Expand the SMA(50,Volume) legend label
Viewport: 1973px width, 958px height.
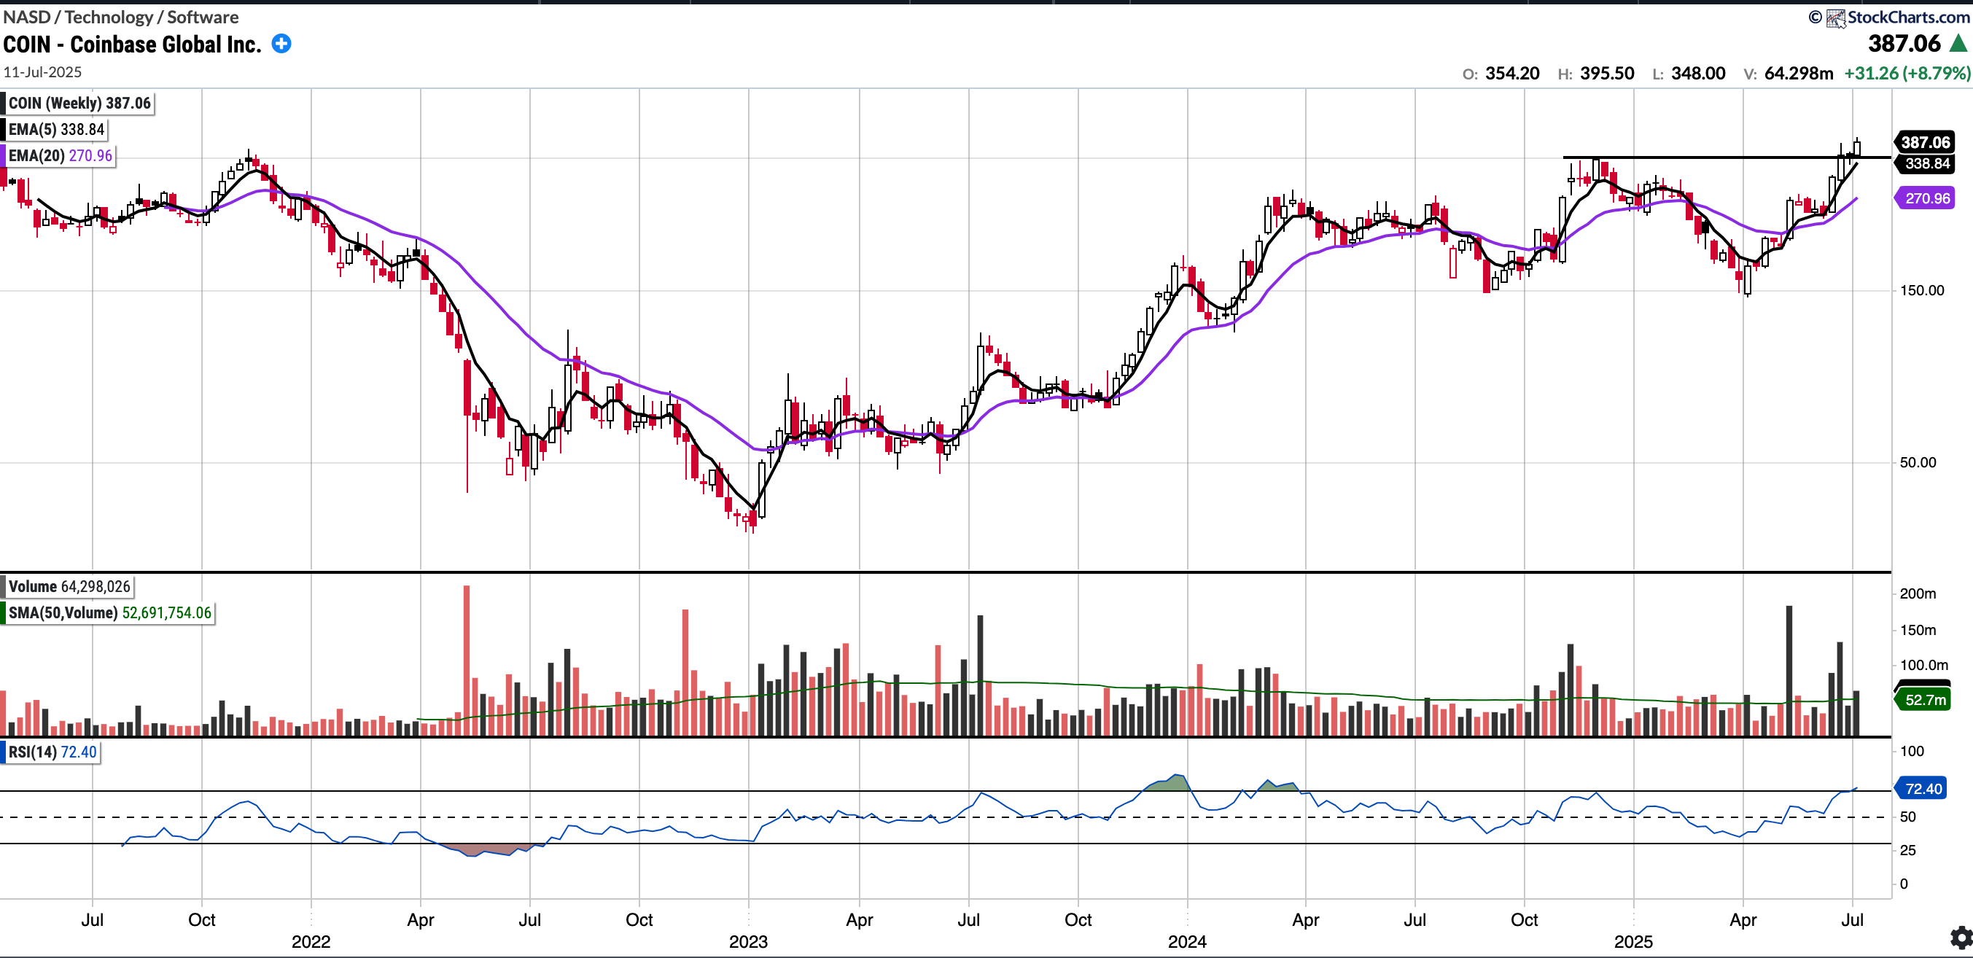[x=109, y=612]
